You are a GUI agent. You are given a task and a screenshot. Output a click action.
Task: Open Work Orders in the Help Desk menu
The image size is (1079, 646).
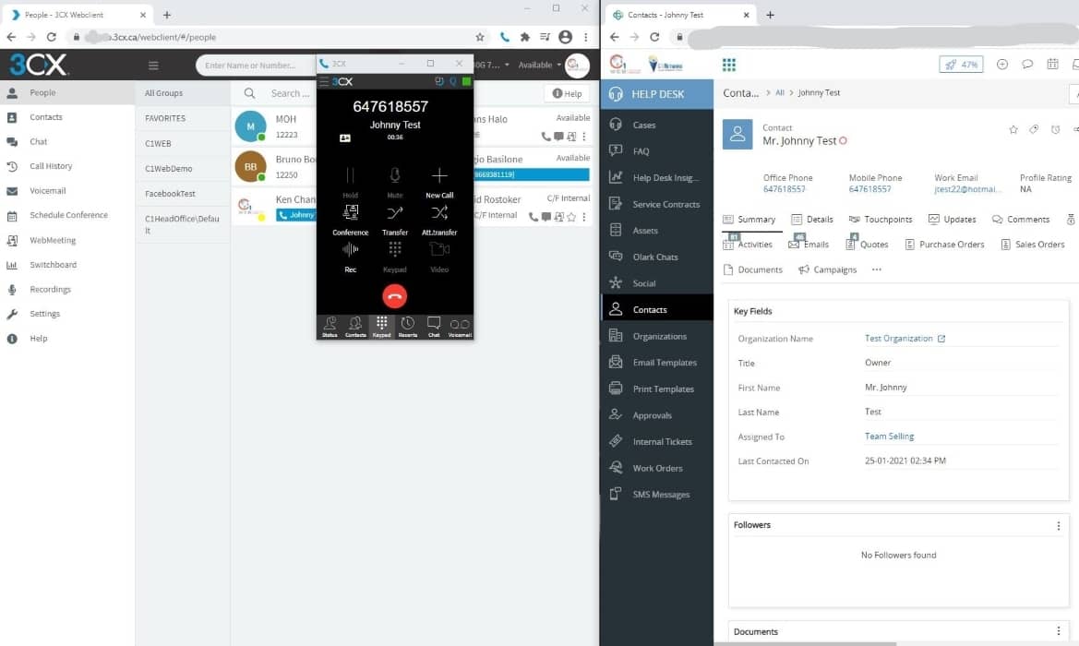pyautogui.click(x=657, y=469)
